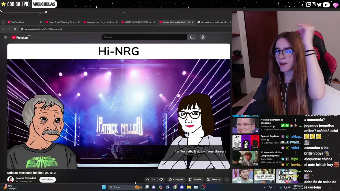Screen dimensions: 340x191
Task: Close the YouTube Music tab
Action: pyautogui.click(x=41, y=22)
